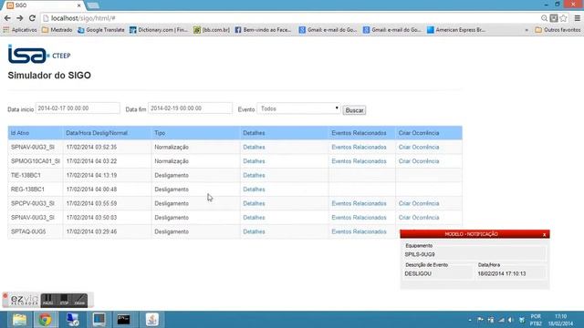The width and height of the screenshot is (584, 328).
Task: Open the Outros favoritos folder
Action: pyautogui.click(x=558, y=30)
